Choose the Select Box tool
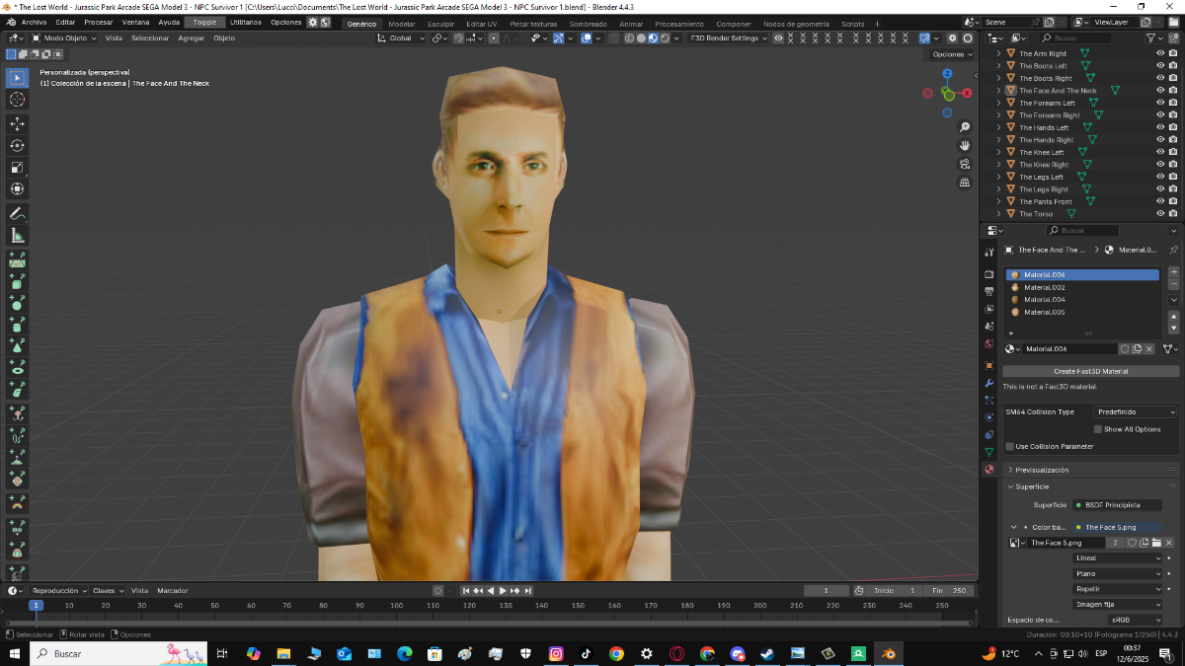Viewport: 1185px width, 666px height. 18,77
